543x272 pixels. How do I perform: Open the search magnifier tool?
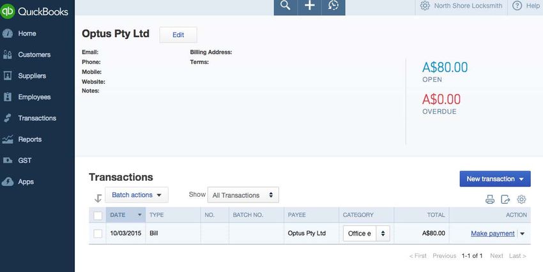pos(286,6)
